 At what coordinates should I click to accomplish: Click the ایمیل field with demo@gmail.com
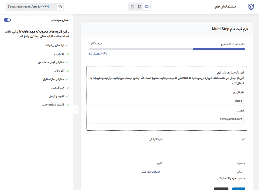[x=167, y=119]
